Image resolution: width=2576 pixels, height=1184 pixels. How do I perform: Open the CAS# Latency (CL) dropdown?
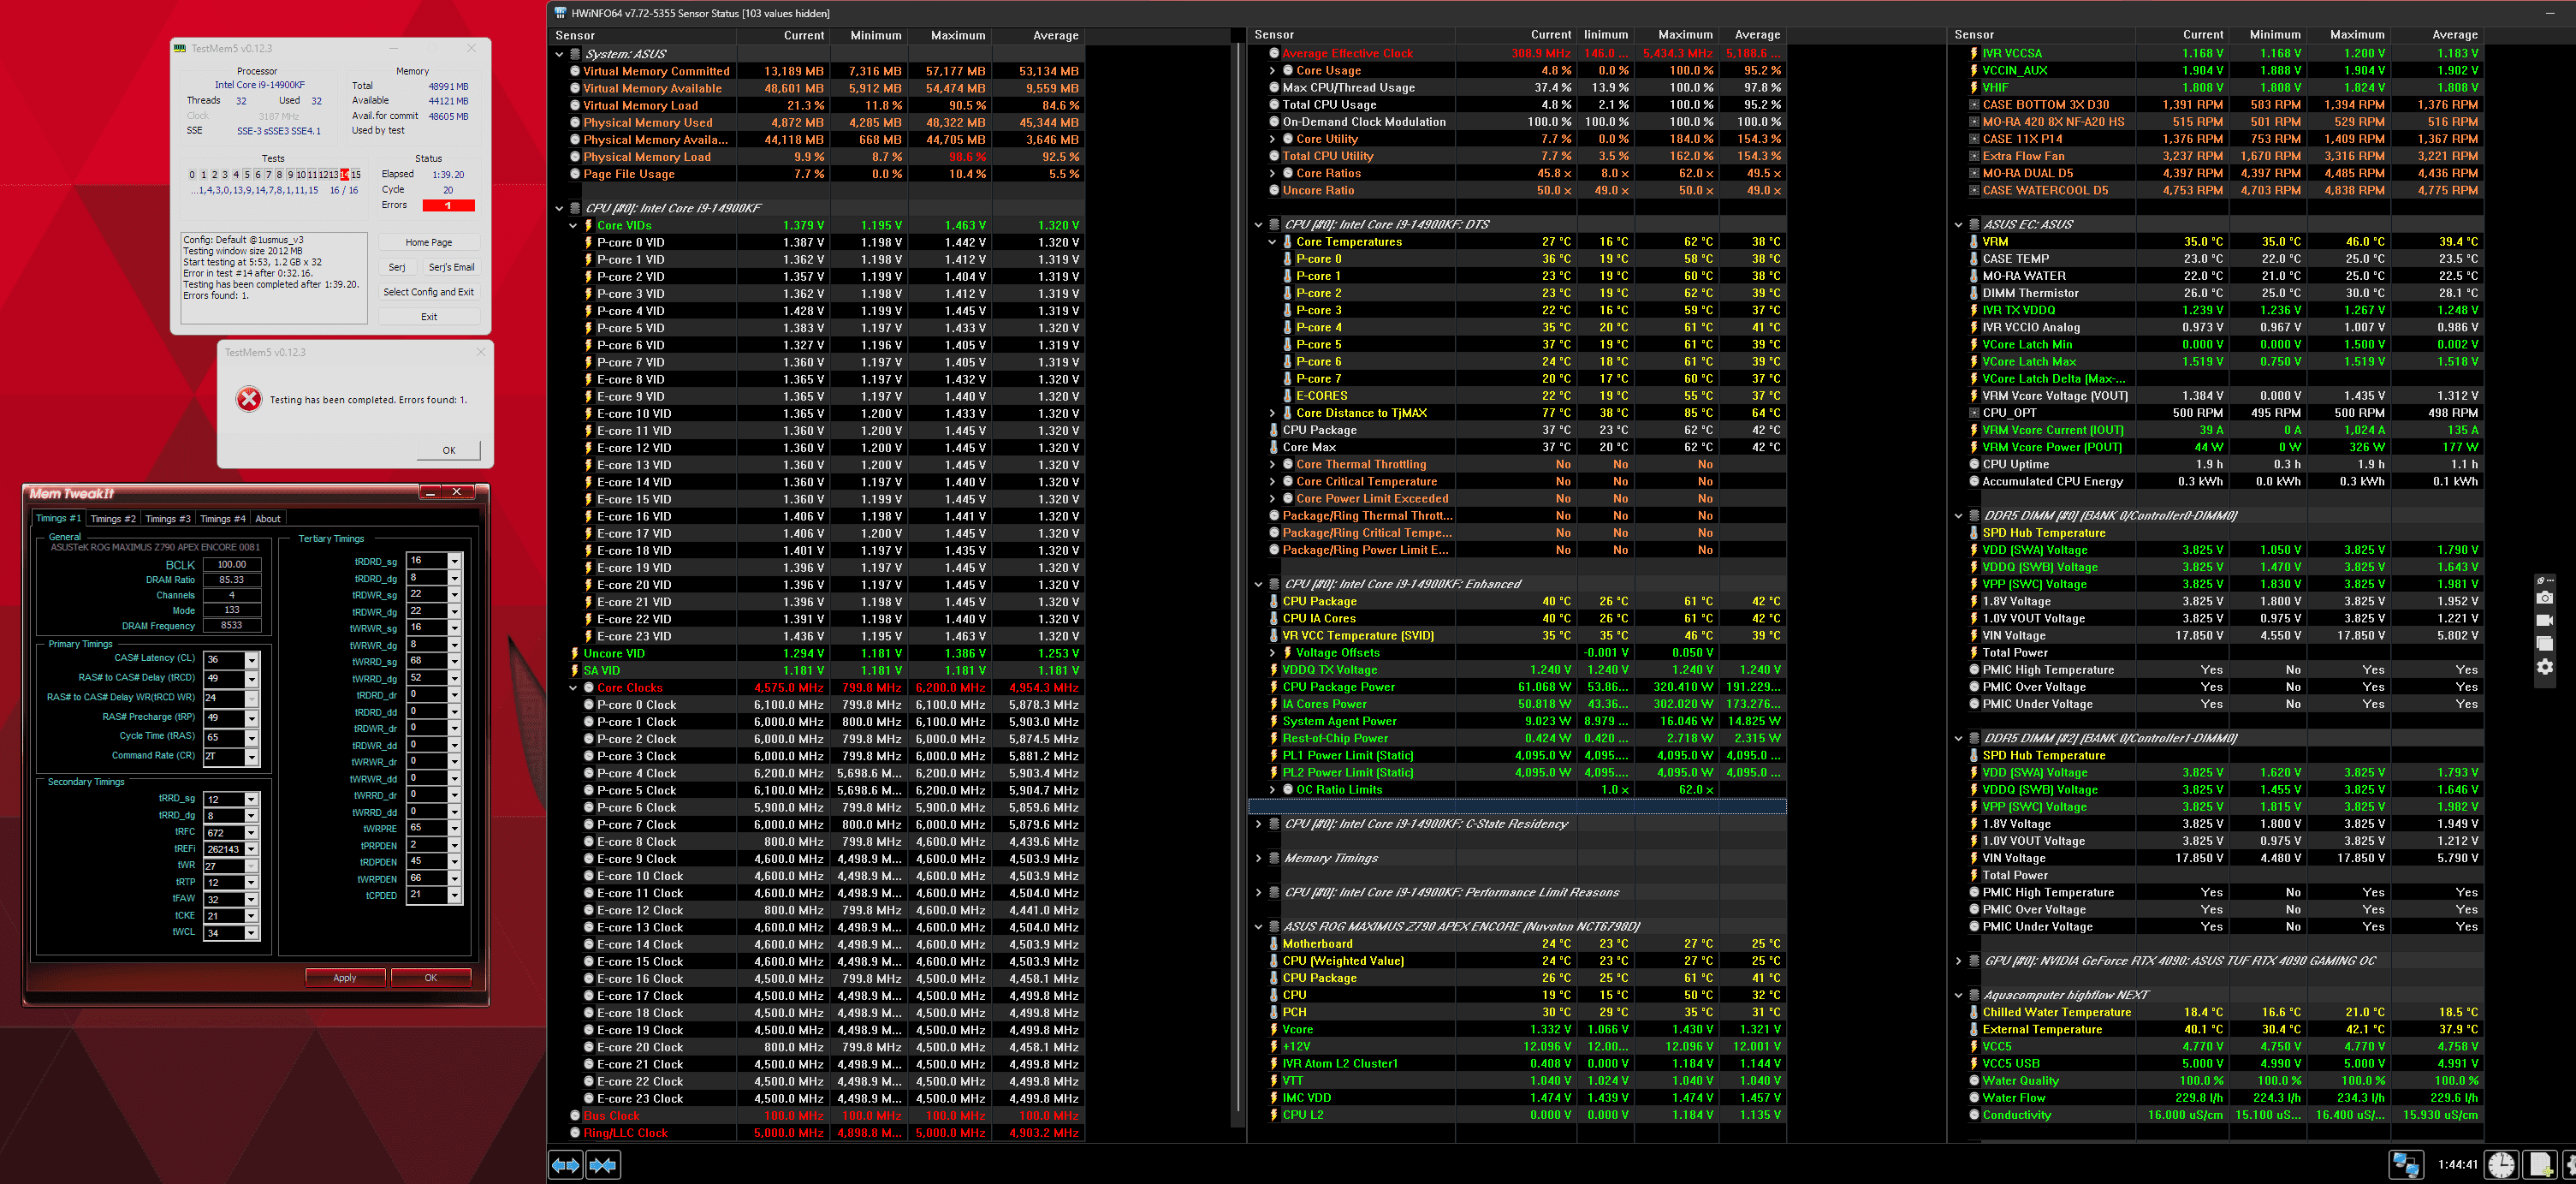click(x=252, y=660)
